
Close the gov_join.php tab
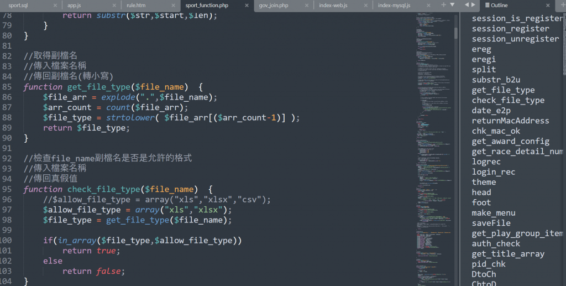pos(307,6)
